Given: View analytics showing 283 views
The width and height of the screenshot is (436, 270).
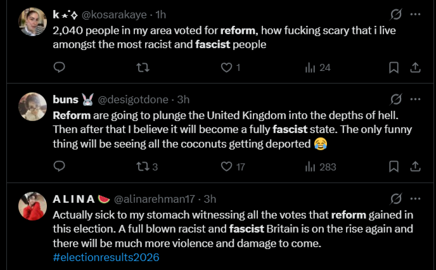Looking at the screenshot, I should click(x=320, y=167).
